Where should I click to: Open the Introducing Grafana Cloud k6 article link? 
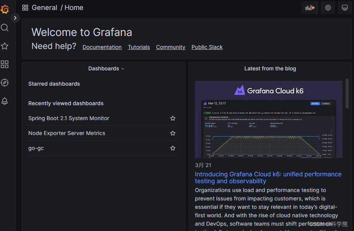268,177
